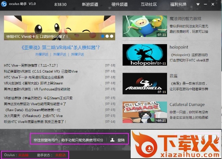Click the oculus assistant logo icon
The width and height of the screenshot is (222, 159).
[4, 4]
